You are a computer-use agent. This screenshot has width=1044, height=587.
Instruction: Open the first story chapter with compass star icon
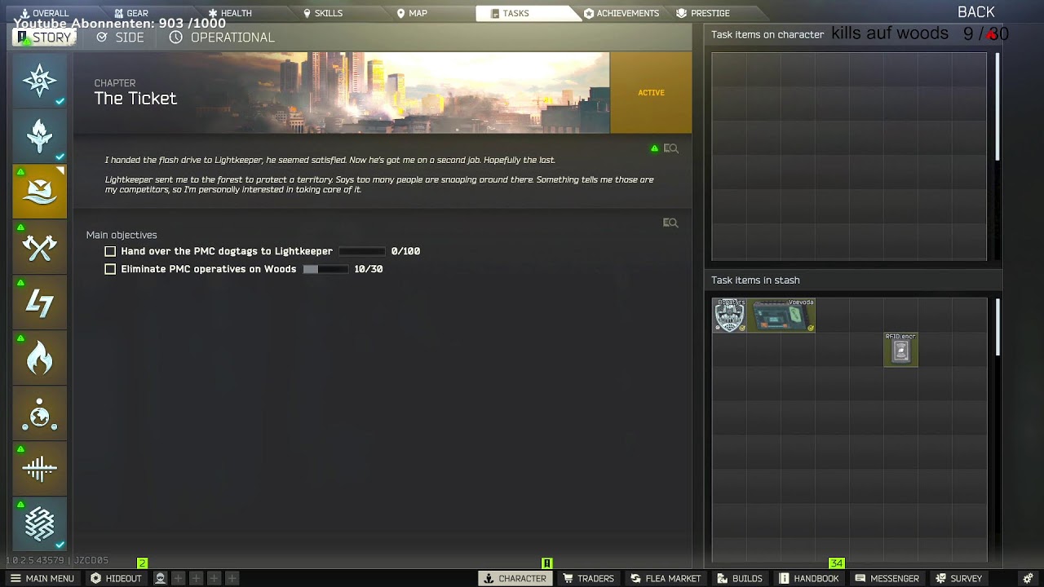click(39, 81)
